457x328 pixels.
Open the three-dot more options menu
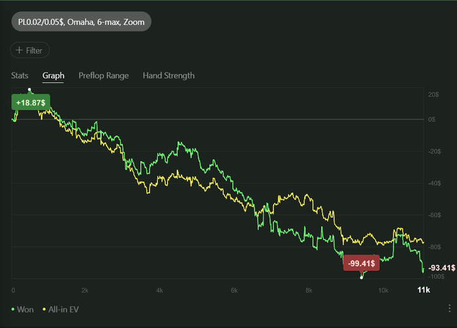[448, 308]
